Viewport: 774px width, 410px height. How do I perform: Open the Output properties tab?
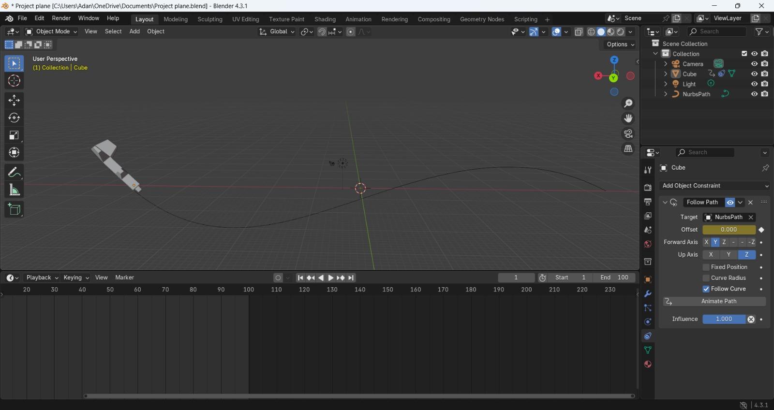(x=648, y=202)
